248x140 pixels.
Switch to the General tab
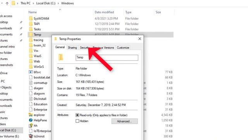(60, 47)
